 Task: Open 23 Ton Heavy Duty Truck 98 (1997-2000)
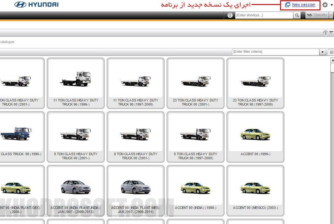pos(255,83)
